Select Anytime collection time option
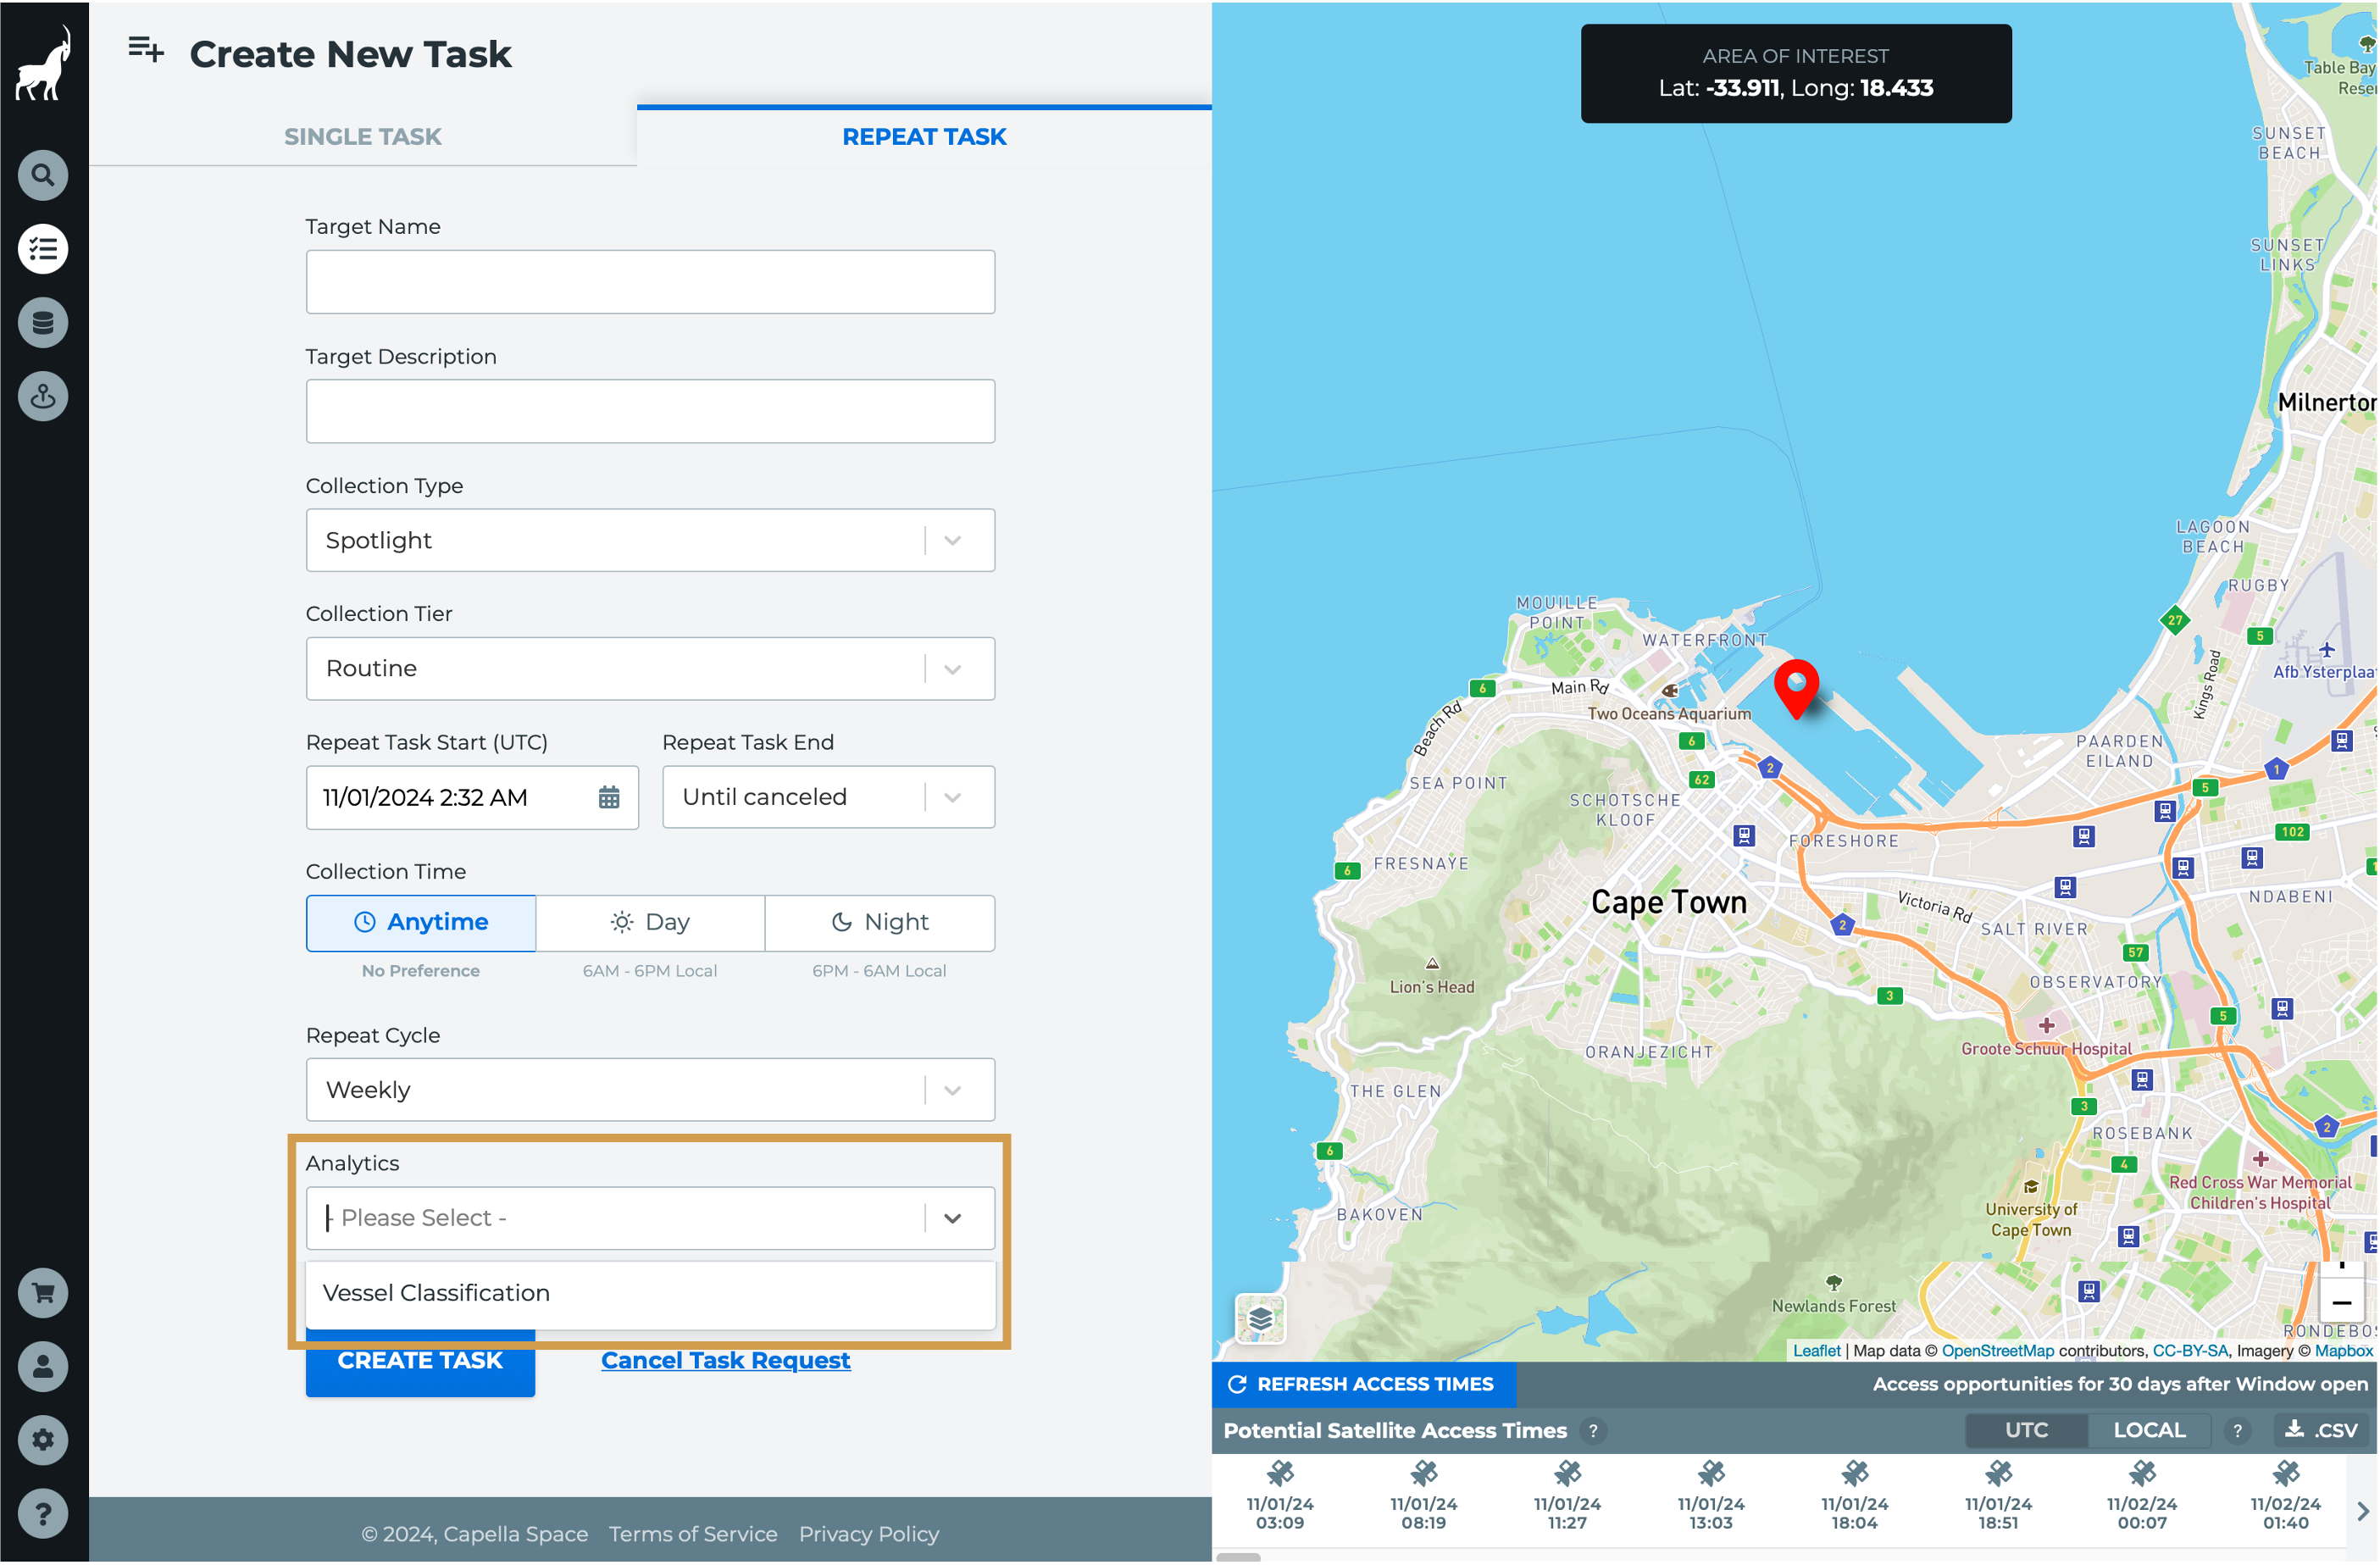This screenshot has width=2380, height=1565. (x=421, y=922)
